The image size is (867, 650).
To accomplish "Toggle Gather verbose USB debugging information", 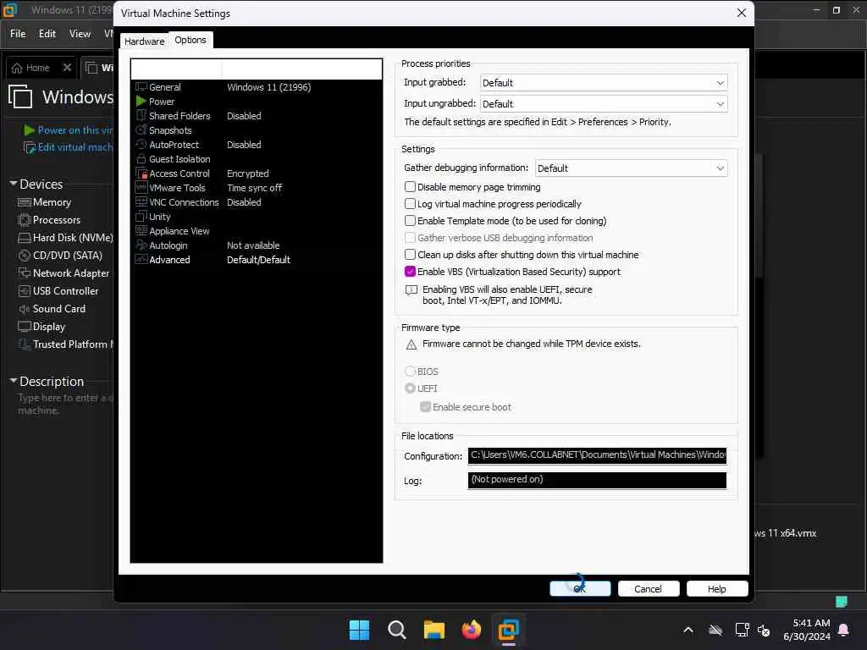I will click(x=410, y=238).
